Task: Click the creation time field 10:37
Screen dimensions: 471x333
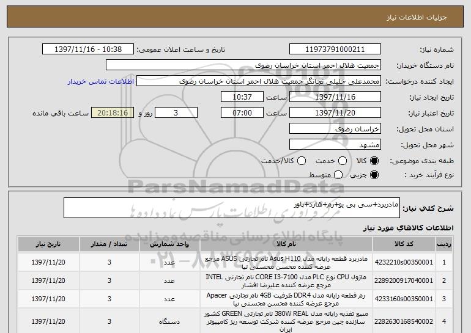Action: point(242,97)
